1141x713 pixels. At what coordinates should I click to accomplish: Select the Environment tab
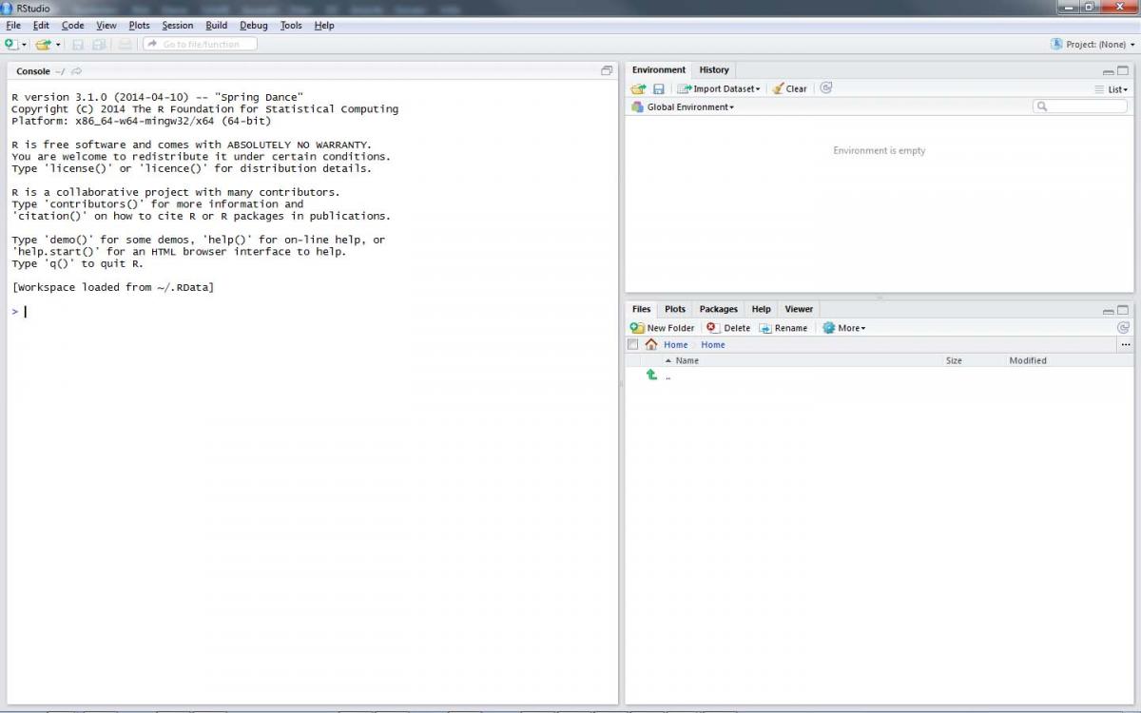point(659,69)
